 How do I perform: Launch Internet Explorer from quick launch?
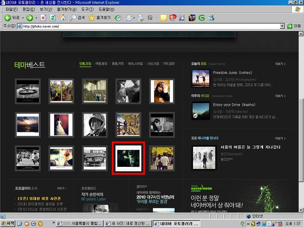[x=20, y=224]
